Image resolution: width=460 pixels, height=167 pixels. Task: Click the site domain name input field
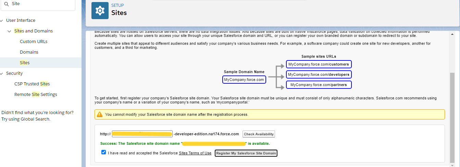click(142, 134)
